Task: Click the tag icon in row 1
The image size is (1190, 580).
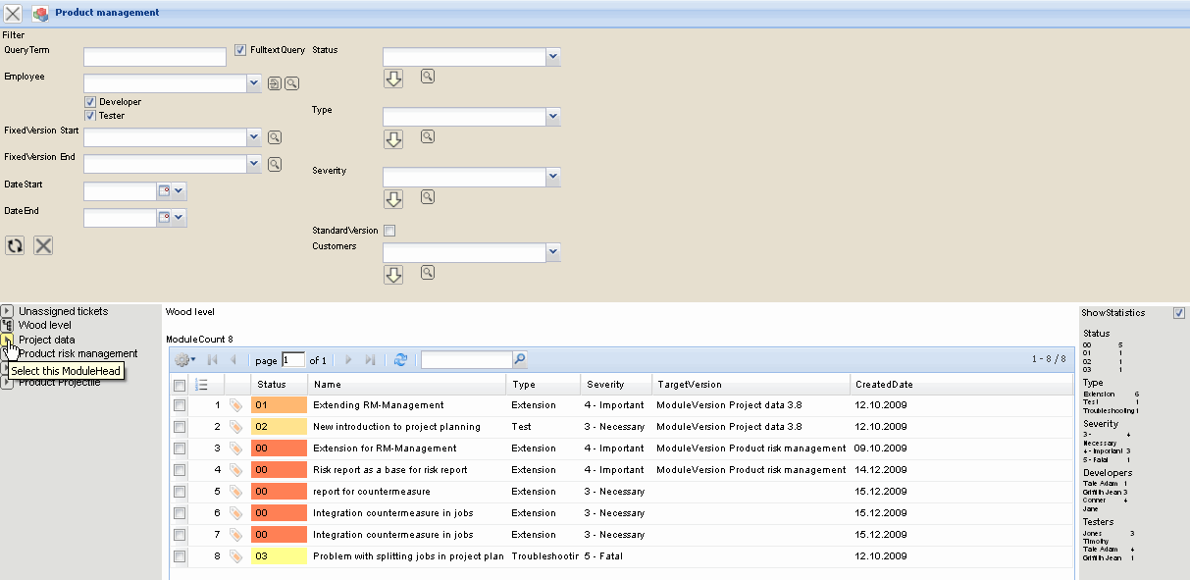Action: tap(235, 404)
